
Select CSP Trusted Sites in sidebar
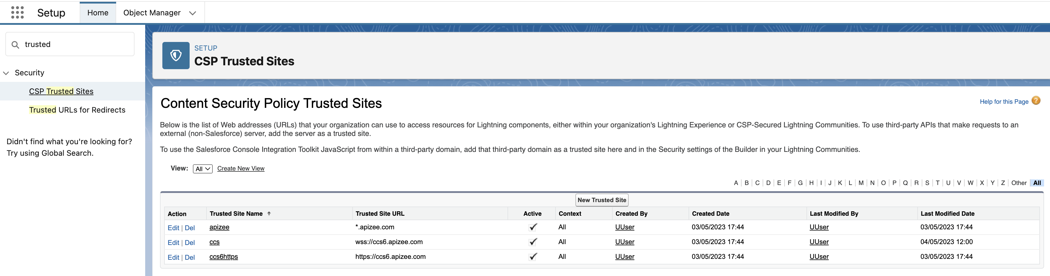point(61,91)
